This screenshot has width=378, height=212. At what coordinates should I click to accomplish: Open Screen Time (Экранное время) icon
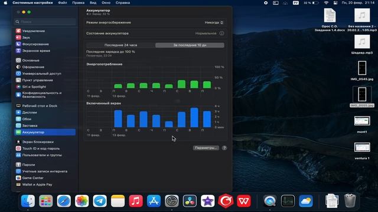pos(18,51)
